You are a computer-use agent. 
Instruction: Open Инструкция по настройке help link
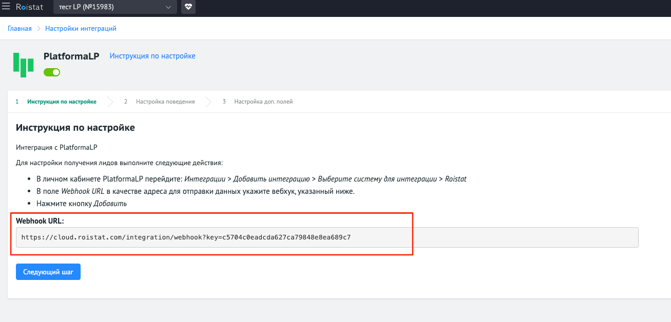tap(152, 56)
